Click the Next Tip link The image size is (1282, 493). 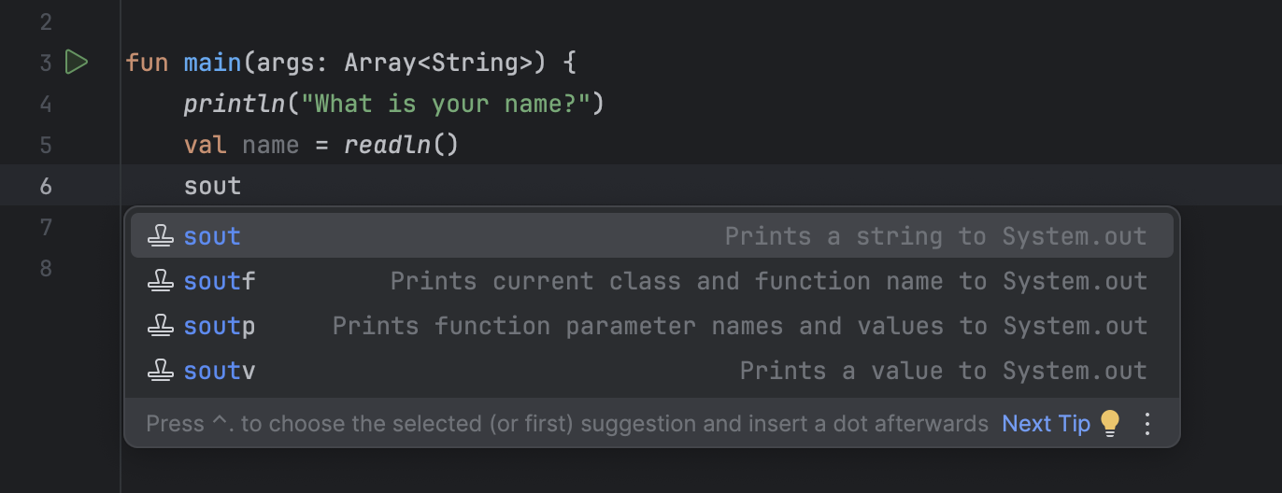point(1046,424)
